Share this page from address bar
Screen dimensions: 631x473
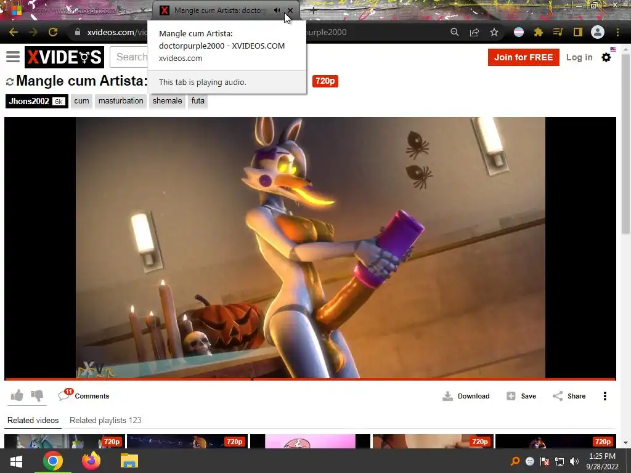coord(474,32)
